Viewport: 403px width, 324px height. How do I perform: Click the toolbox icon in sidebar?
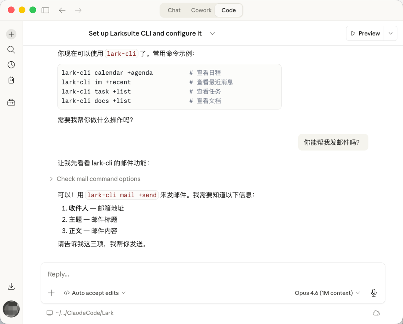pyautogui.click(x=11, y=102)
